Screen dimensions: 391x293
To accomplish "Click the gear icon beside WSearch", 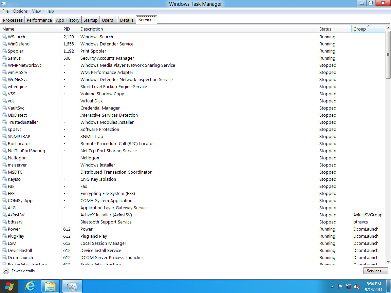I will 4,37.
